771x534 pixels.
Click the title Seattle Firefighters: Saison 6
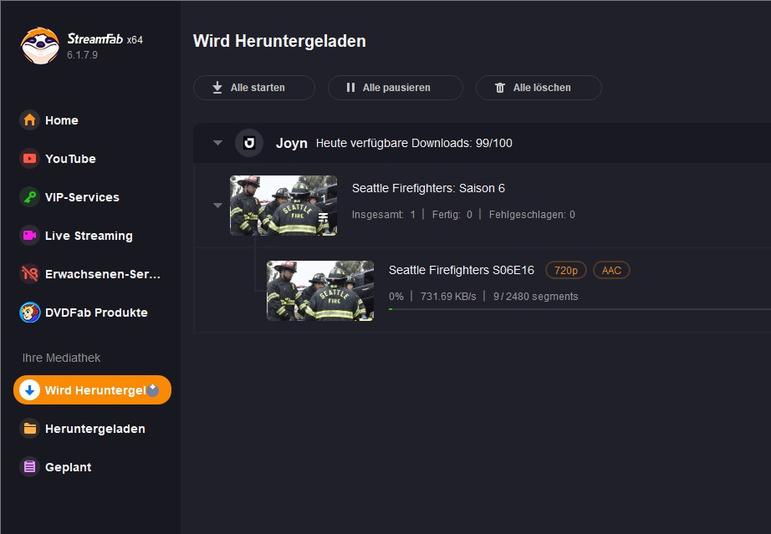tap(428, 188)
